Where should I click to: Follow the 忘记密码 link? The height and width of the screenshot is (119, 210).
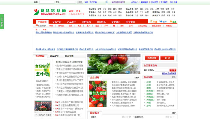[93, 2]
